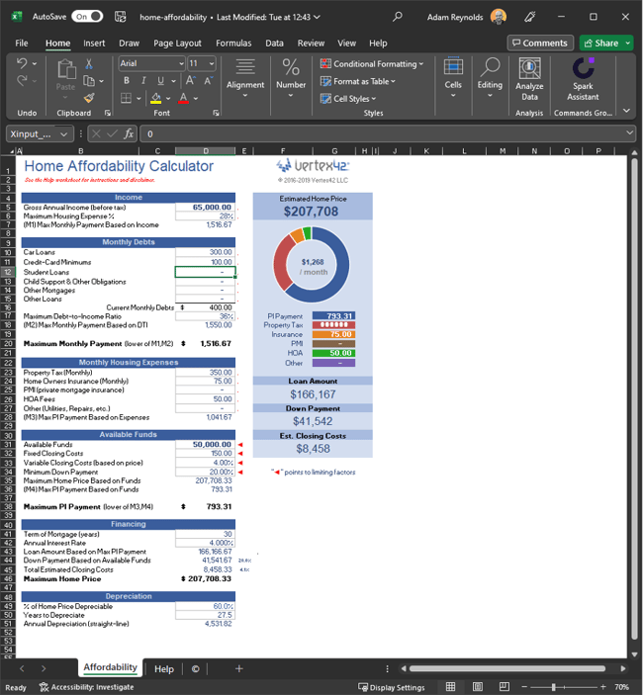
Task: Adjust the zoom slider handle
Action: (553, 687)
